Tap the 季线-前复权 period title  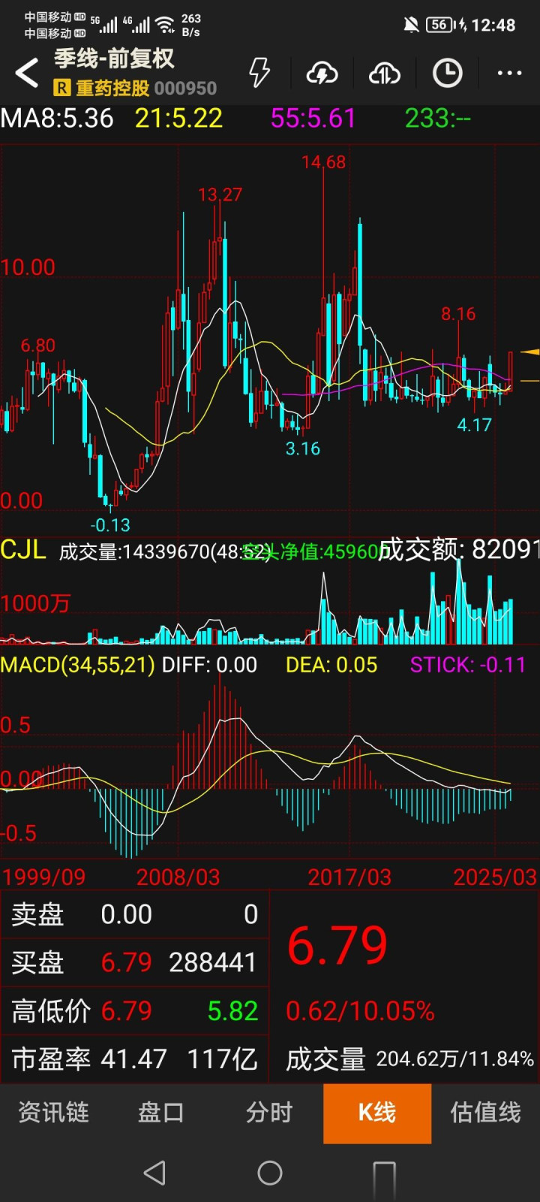click(114, 59)
